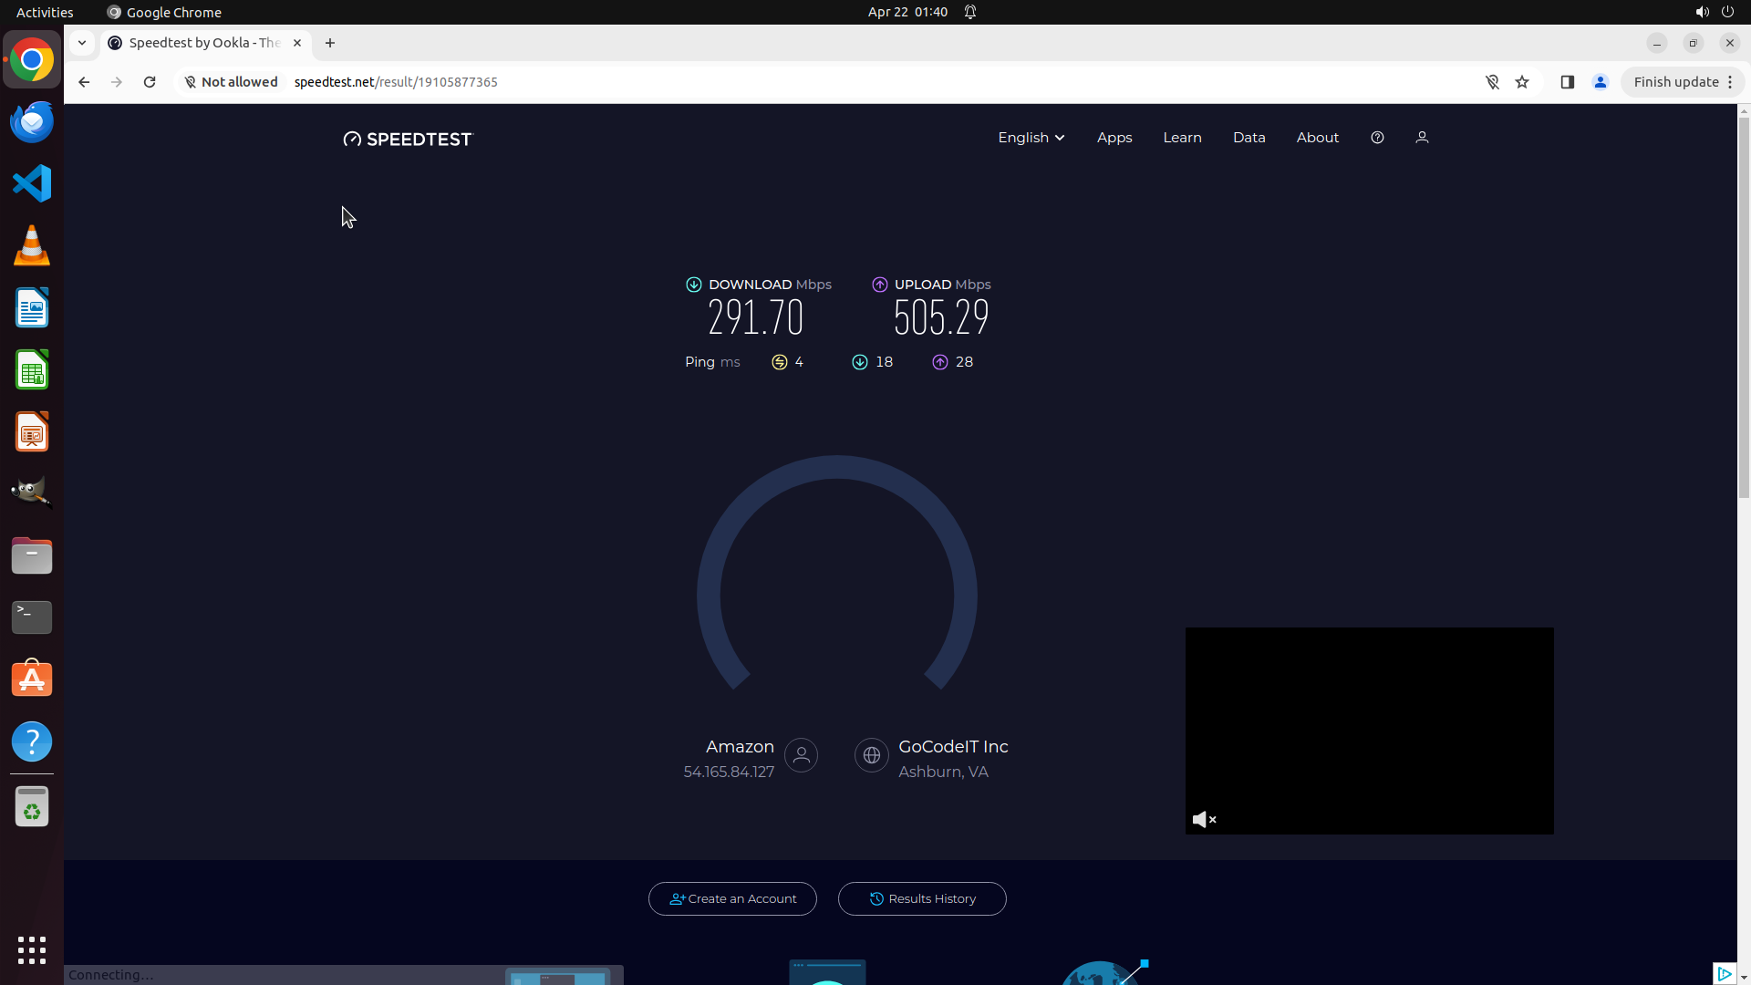Image resolution: width=1751 pixels, height=985 pixels.
Task: Select the Learn menu item
Action: click(x=1182, y=138)
